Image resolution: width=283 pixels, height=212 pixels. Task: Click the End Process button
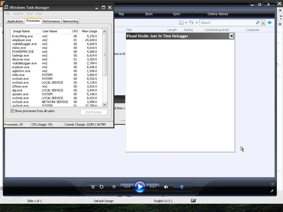94,112
